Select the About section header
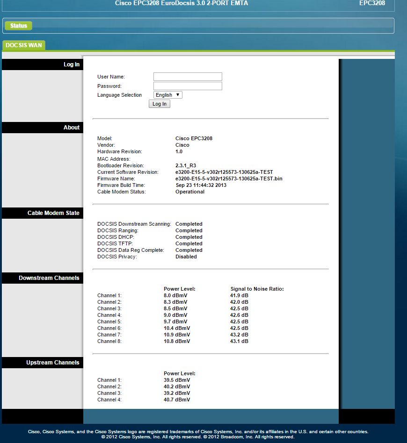The height and width of the screenshot is (443, 407). coord(43,128)
